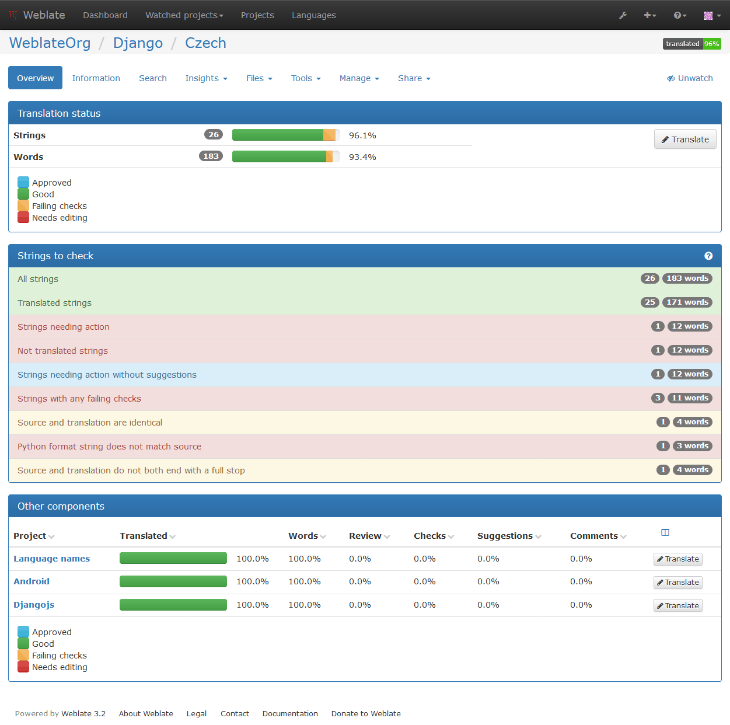Open the help question mark menu

[680, 15]
